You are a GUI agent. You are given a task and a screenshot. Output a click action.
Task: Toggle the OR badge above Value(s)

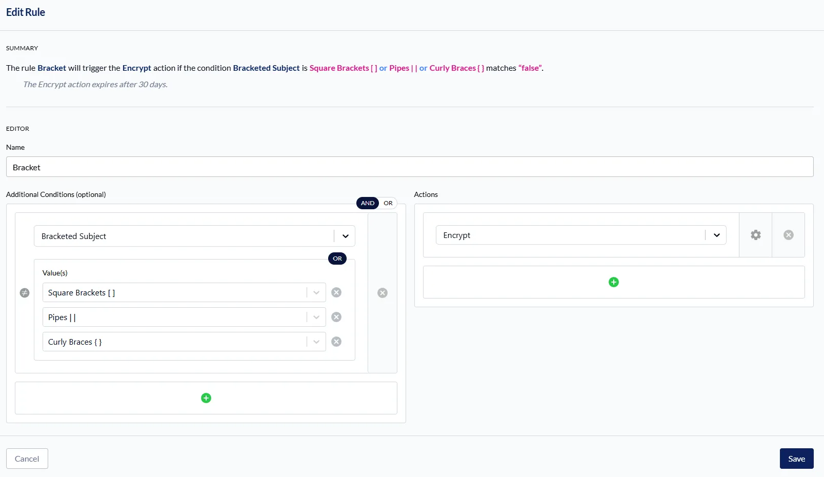point(337,259)
